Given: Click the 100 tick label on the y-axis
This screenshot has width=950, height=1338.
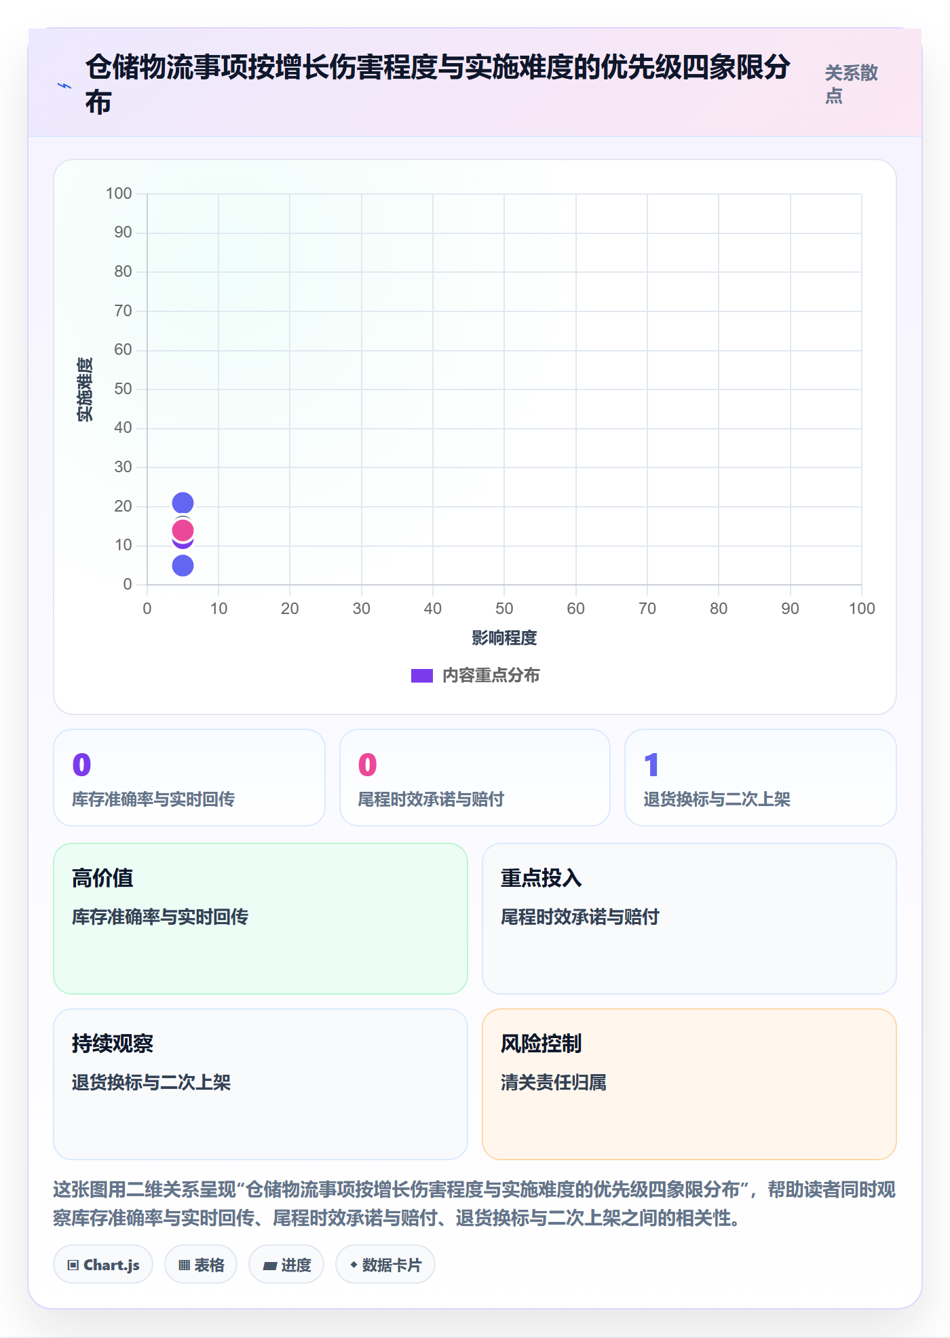Looking at the screenshot, I should 119,193.
